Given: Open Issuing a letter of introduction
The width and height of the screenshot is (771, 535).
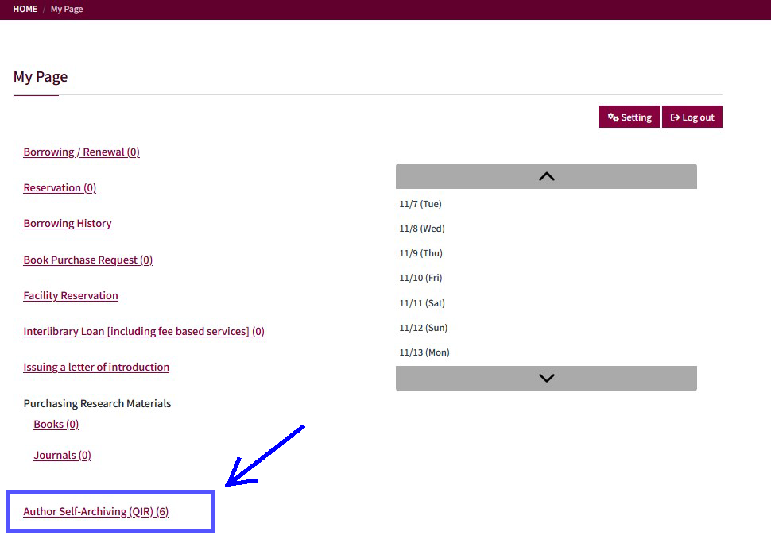Looking at the screenshot, I should point(96,368).
